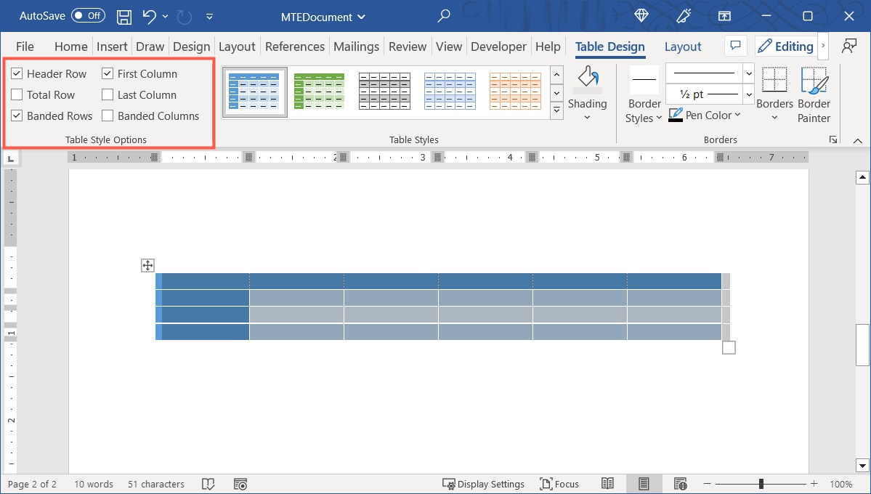Uncheck the Header Row checkbox
871x494 pixels.
pyautogui.click(x=17, y=74)
